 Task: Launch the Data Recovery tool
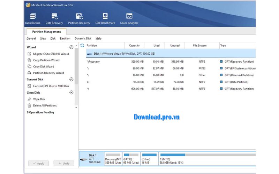54,18
